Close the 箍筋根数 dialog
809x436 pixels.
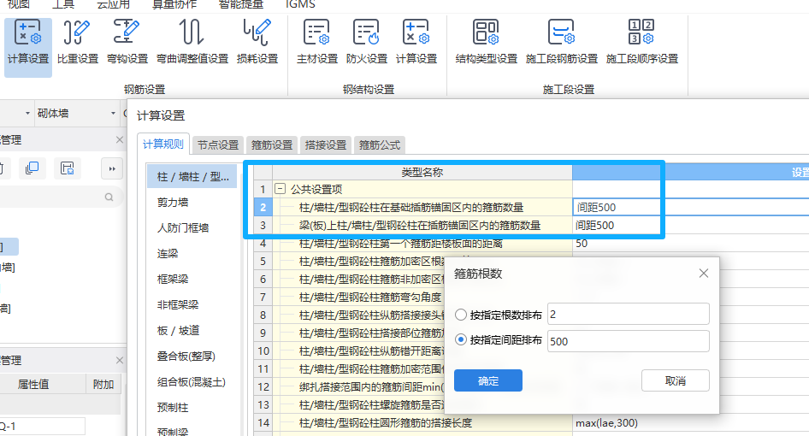703,274
